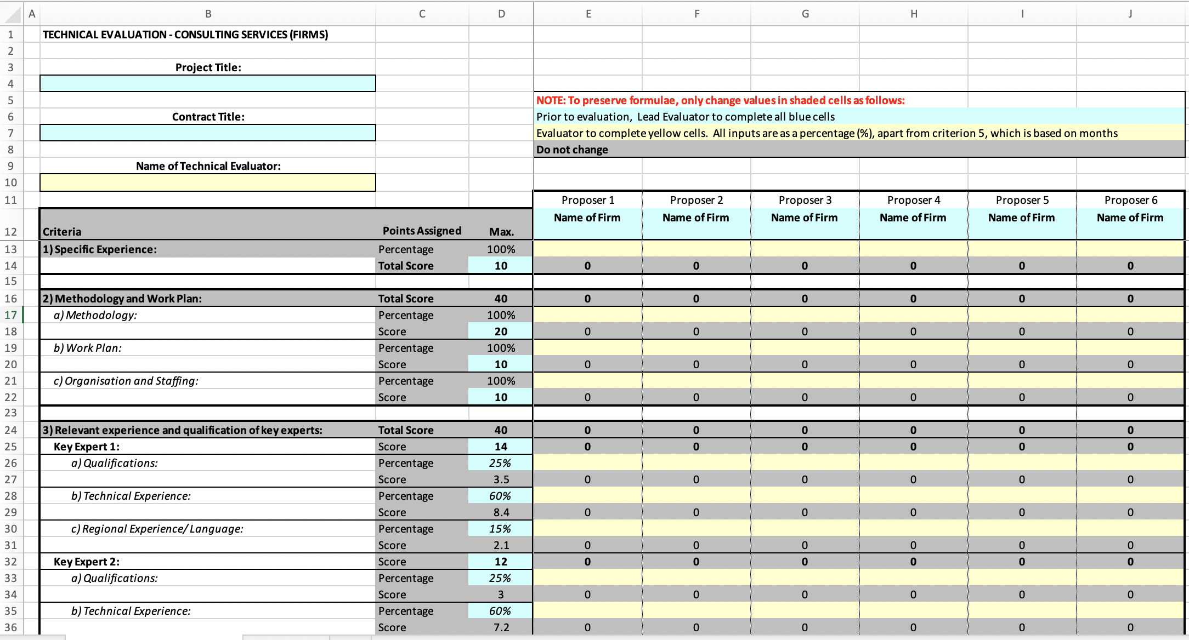1189x640 pixels.
Task: Select column E header
Action: coord(588,14)
